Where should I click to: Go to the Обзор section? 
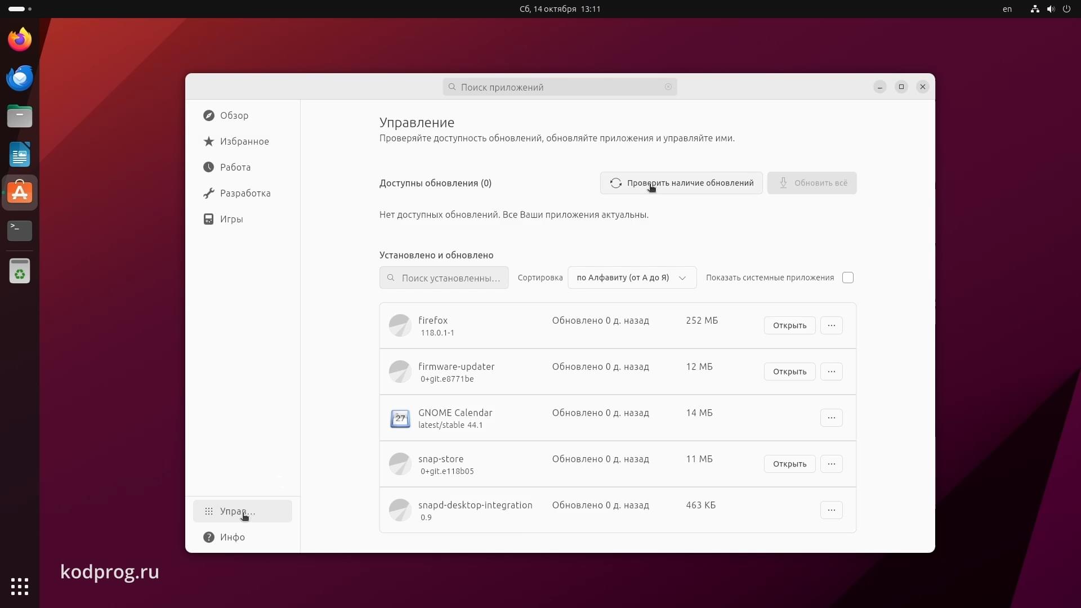coord(243,115)
